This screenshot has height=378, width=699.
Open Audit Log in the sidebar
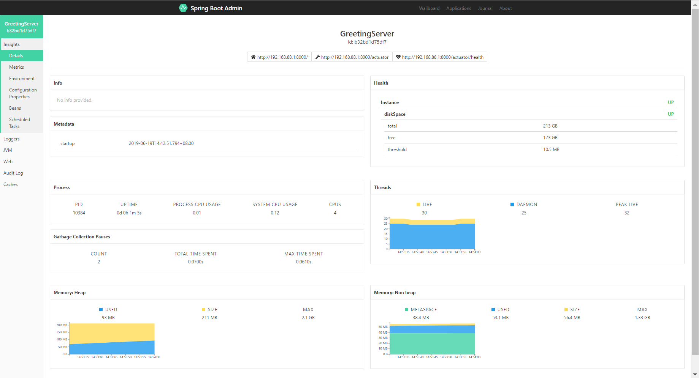pyautogui.click(x=21, y=173)
